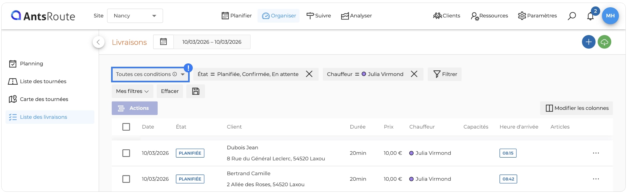The height and width of the screenshot is (194, 627).
Task: Sort by the Durée column header
Action: (358, 127)
